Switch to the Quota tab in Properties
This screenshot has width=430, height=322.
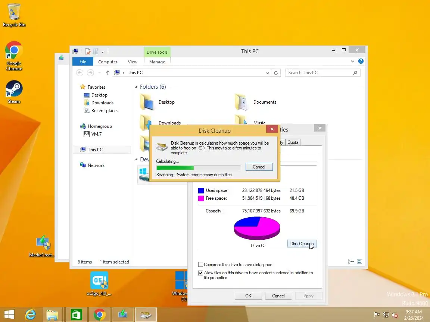pos(293,142)
